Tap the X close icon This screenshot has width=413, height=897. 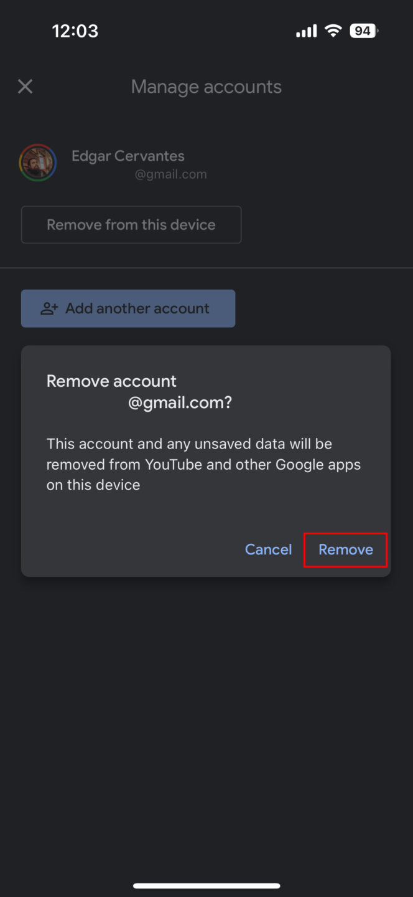pyautogui.click(x=25, y=86)
